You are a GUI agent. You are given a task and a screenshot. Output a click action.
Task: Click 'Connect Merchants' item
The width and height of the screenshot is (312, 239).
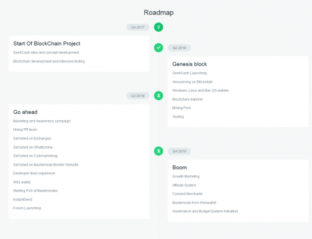pyautogui.click(x=187, y=194)
